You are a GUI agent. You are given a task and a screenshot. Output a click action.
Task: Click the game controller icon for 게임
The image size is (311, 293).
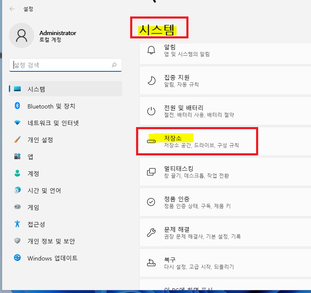tap(17, 207)
